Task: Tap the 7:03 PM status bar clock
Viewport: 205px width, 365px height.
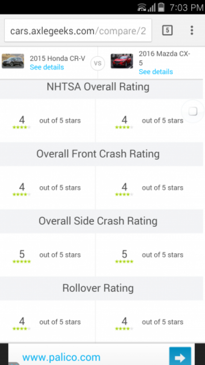Action: click(186, 7)
